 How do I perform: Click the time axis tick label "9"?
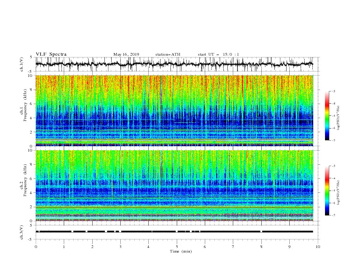click(x=289, y=247)
